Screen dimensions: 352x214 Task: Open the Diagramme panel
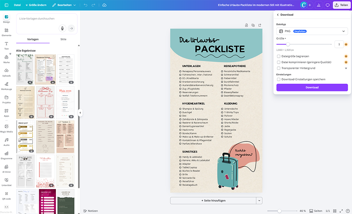coord(7,155)
